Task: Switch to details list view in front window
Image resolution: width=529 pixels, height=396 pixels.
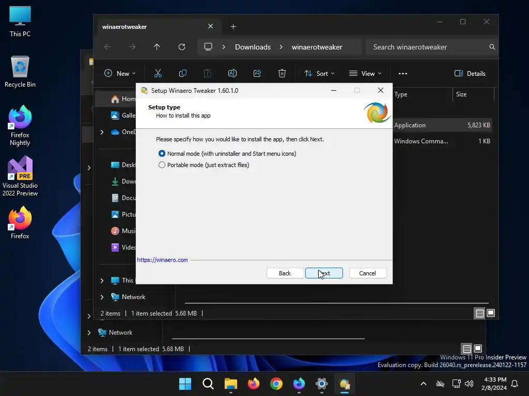Action: 479,313
